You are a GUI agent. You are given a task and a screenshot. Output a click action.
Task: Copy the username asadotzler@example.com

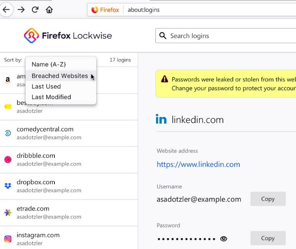268,199
